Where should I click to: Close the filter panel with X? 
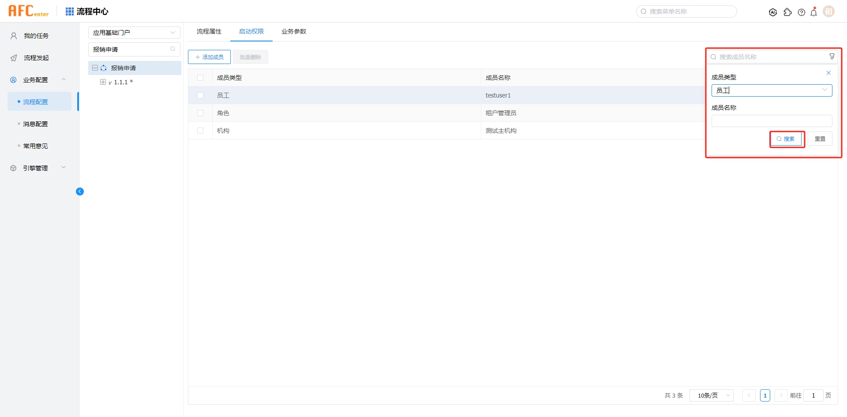[828, 73]
